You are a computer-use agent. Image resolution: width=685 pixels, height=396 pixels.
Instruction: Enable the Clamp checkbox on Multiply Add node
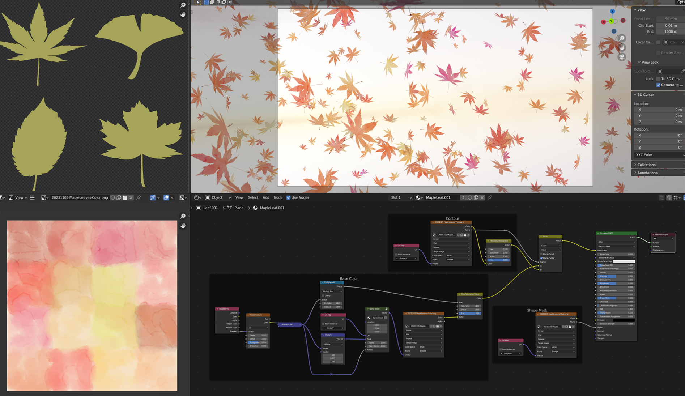tap(323, 295)
